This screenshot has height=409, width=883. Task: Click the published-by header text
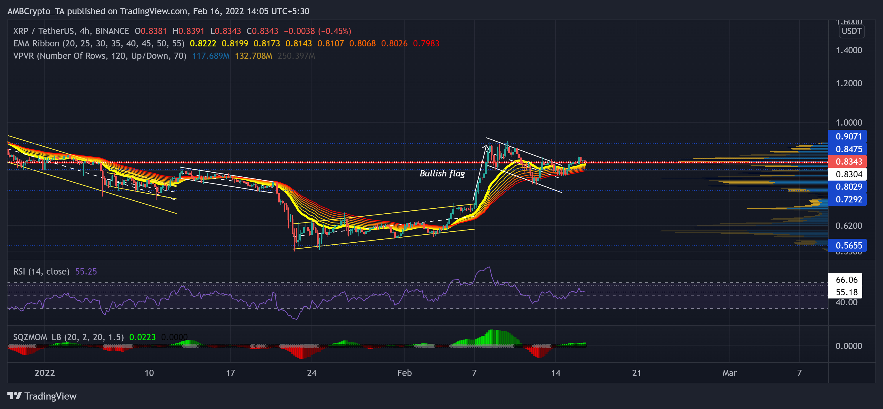158,11
